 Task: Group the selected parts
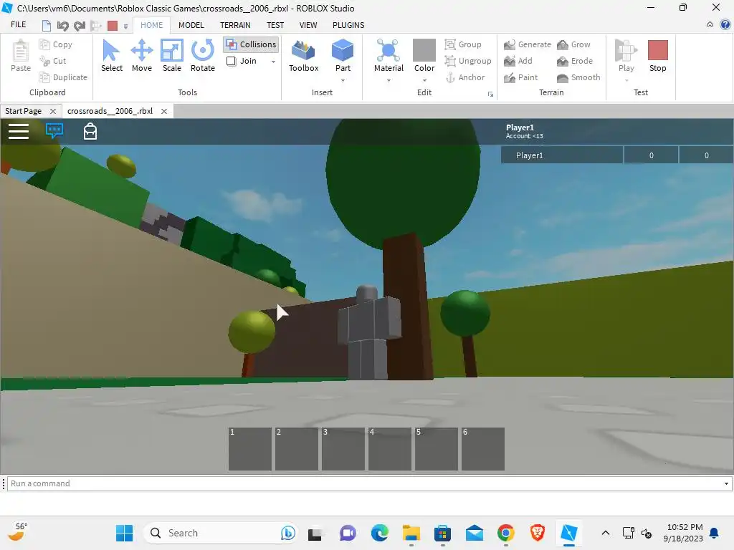click(463, 44)
